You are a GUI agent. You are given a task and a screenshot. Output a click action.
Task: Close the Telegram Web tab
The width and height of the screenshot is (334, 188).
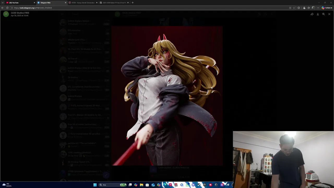tap(65, 3)
